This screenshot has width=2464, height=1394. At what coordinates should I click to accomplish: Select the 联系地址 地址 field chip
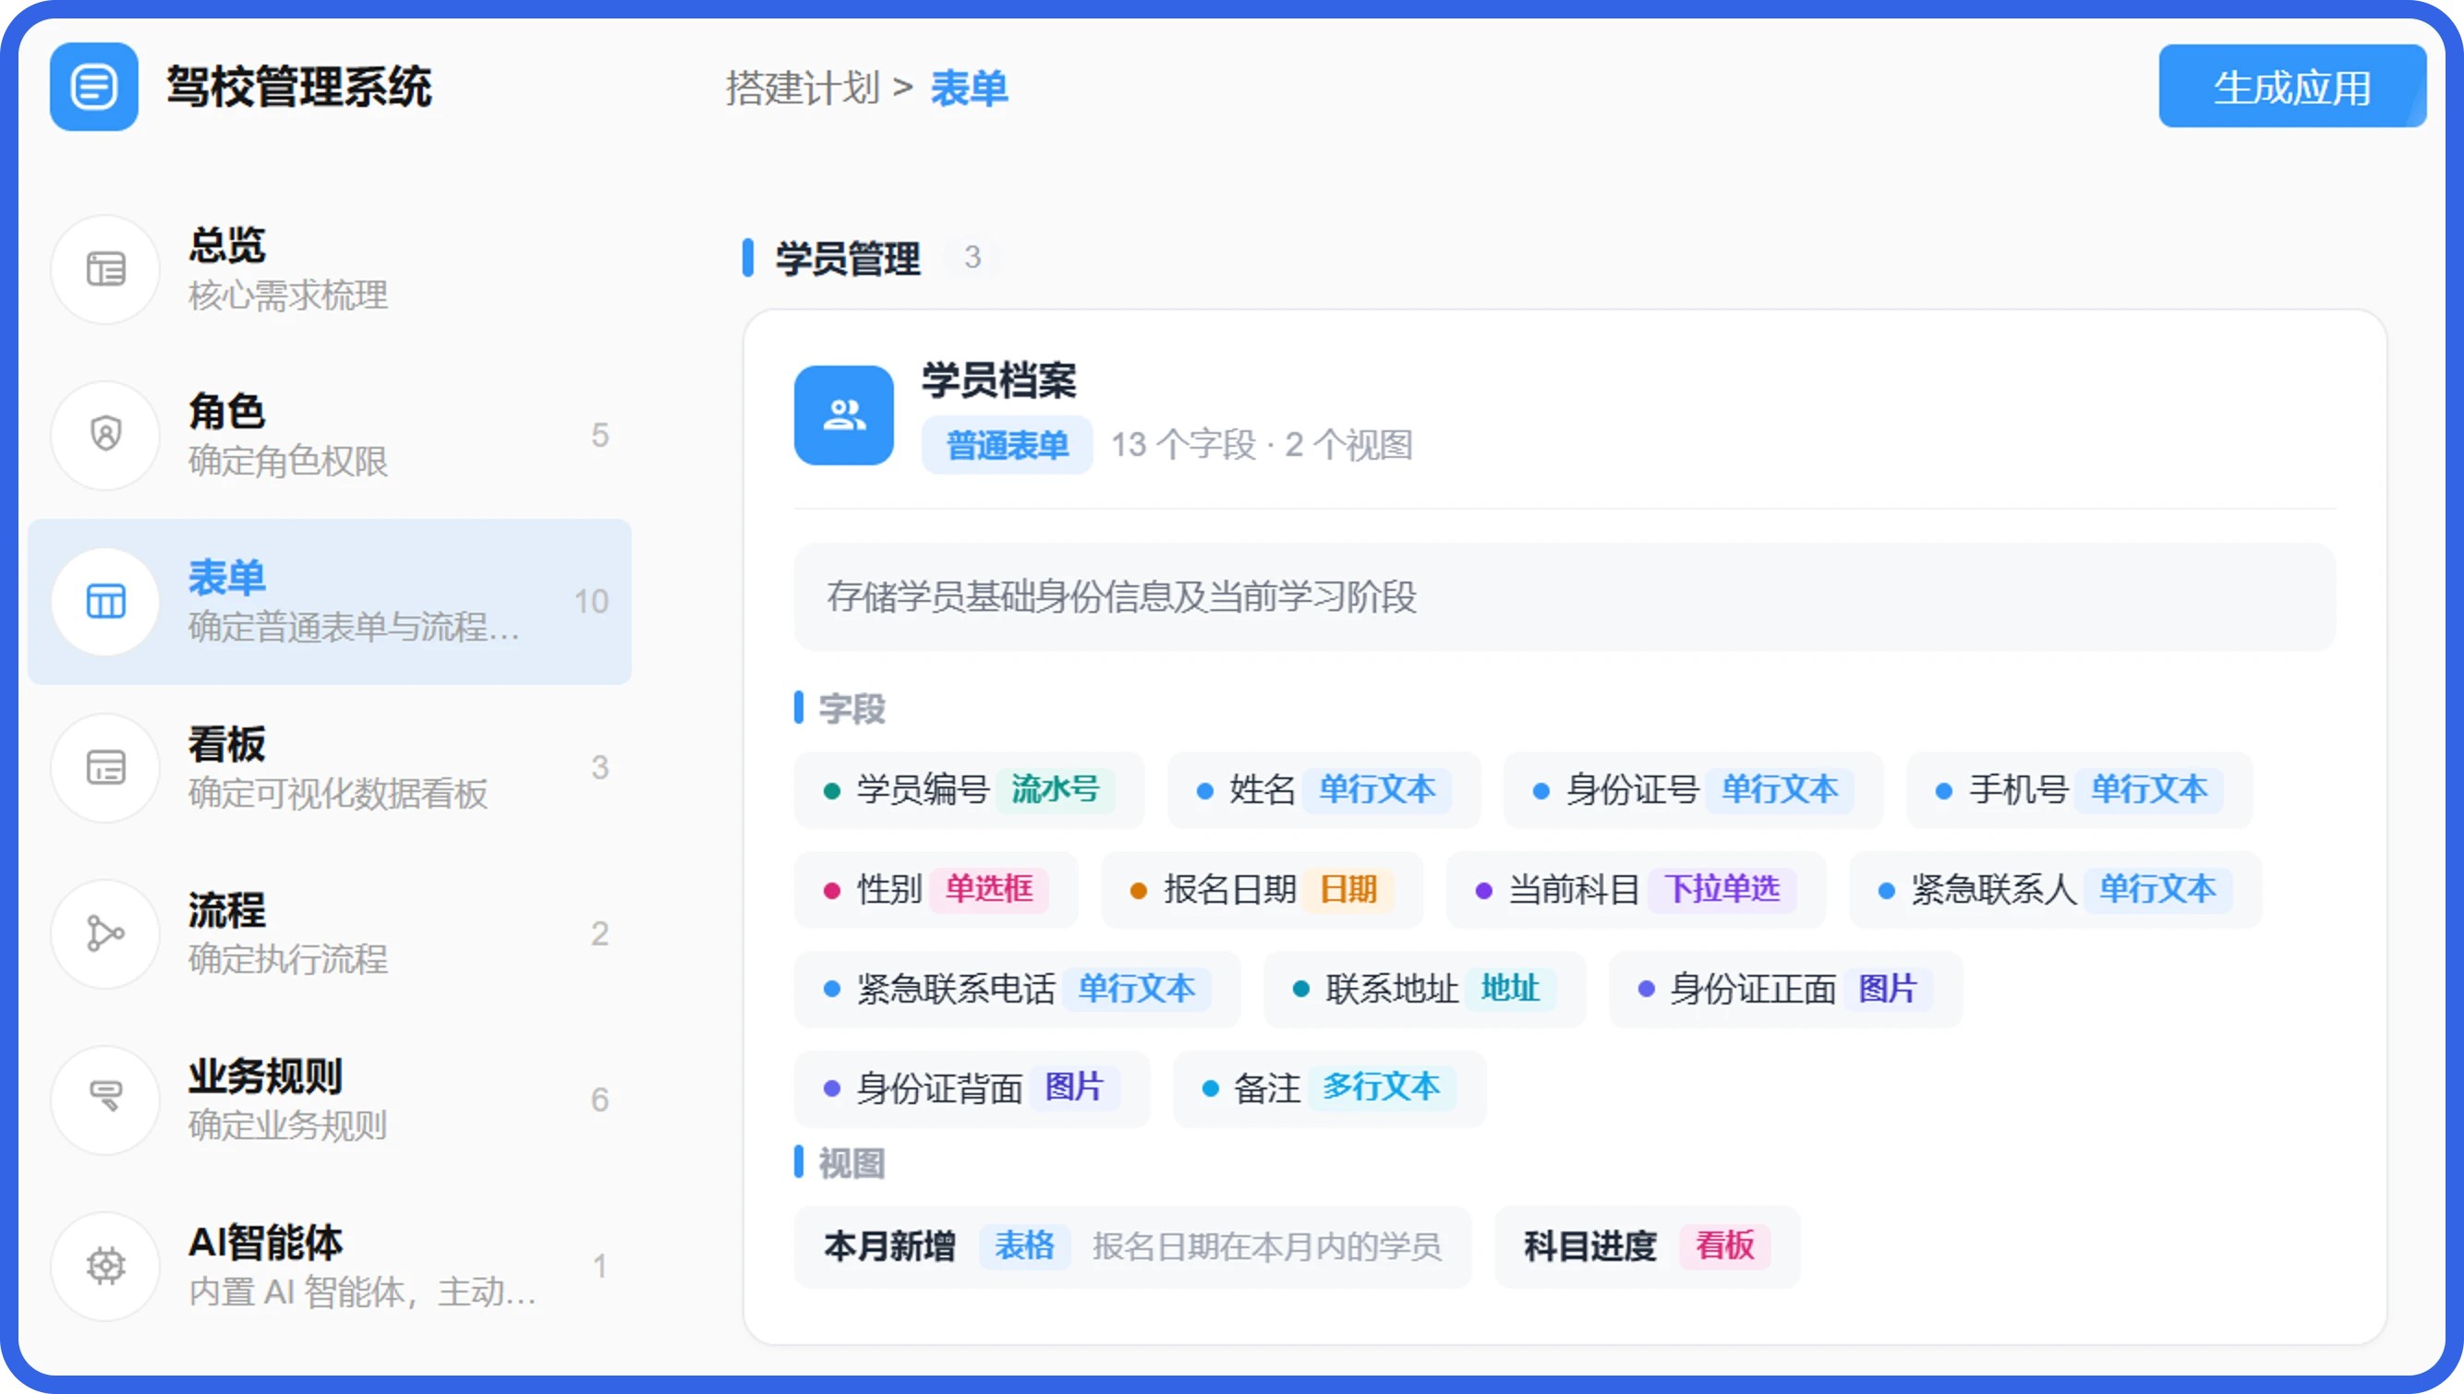1424,989
